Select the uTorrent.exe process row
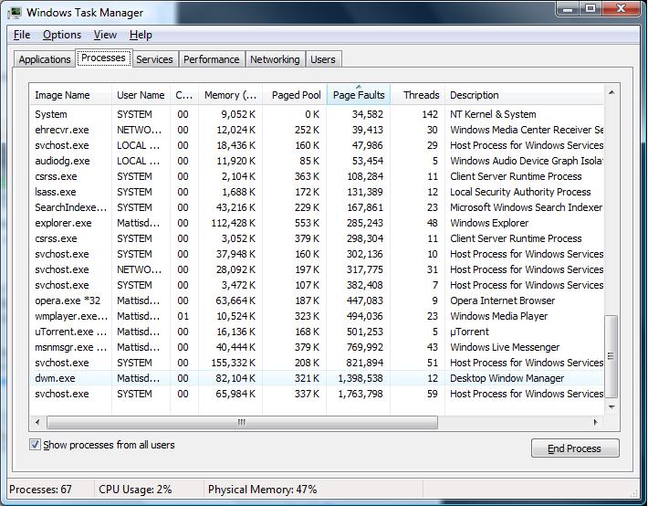Viewport: 648px width, 506px height. 64,332
